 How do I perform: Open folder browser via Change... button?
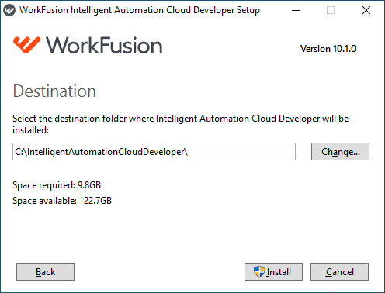coord(340,152)
